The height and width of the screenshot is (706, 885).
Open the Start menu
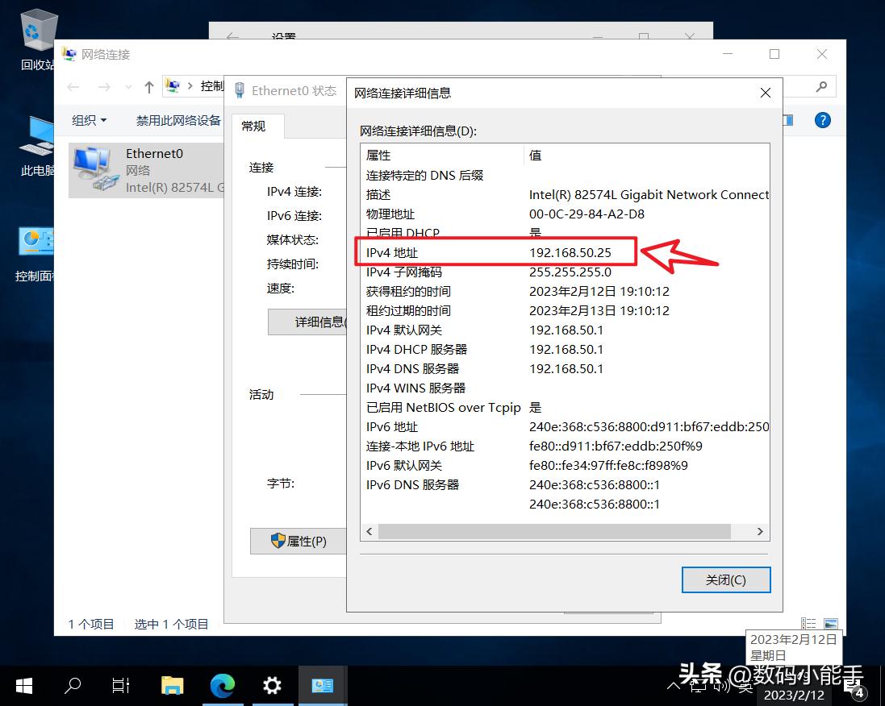tap(23, 685)
